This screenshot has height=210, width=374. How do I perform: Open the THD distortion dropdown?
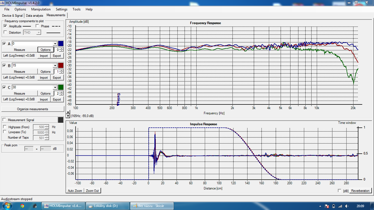[x=39, y=32]
